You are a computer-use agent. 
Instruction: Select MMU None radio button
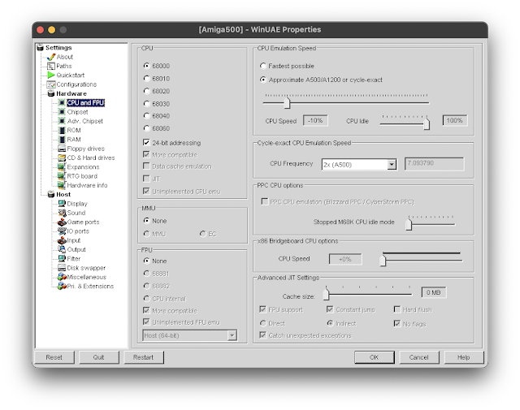tap(146, 220)
